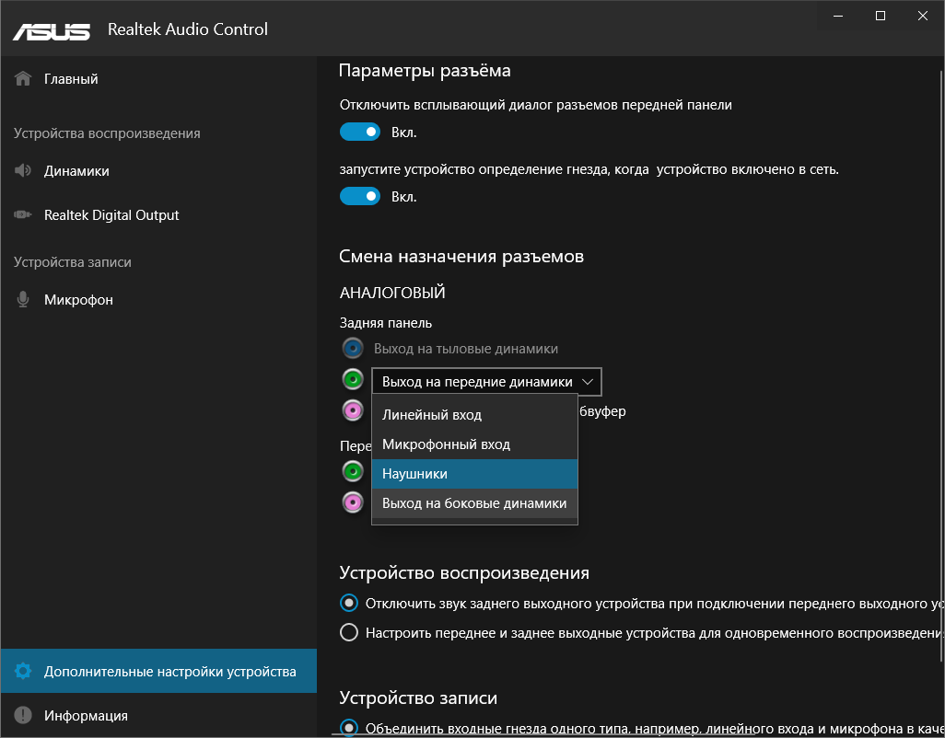Screen dimensions: 945x738
Task: Click the info icon beside Информация
Action: pos(24,716)
